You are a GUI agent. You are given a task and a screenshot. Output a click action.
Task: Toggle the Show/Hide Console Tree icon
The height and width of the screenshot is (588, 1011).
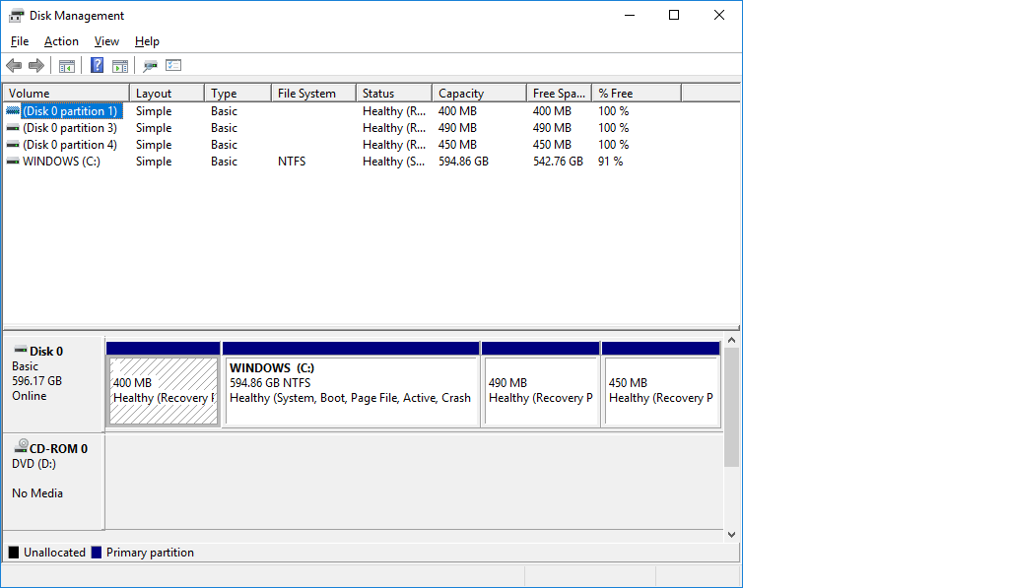pyautogui.click(x=67, y=66)
